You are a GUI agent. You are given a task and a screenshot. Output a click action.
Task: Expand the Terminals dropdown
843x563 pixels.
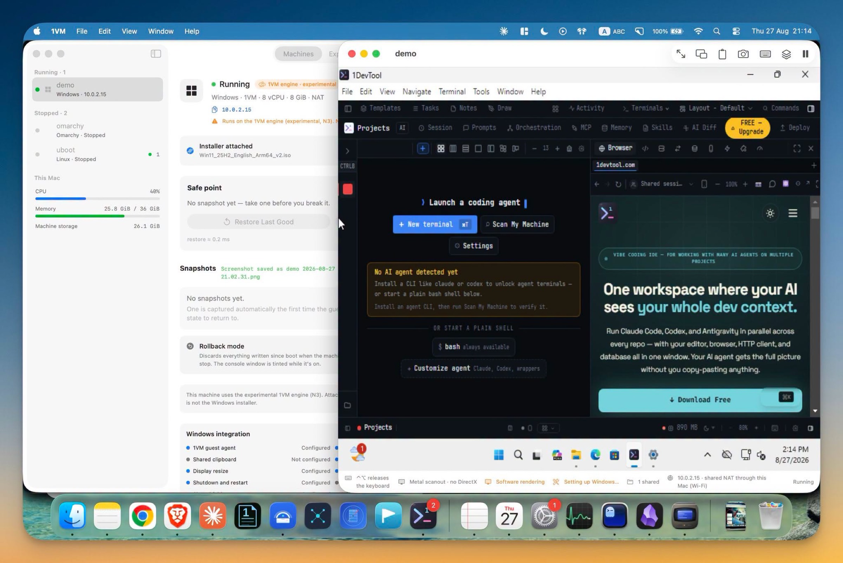(646, 108)
